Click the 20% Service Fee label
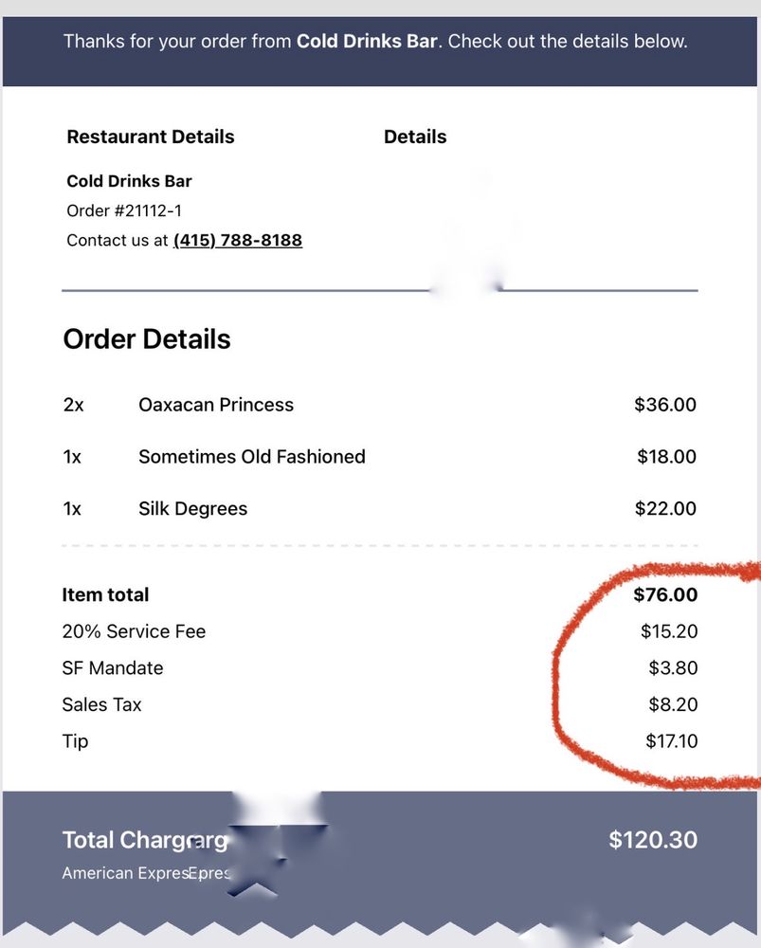The width and height of the screenshot is (761, 948). 134,631
